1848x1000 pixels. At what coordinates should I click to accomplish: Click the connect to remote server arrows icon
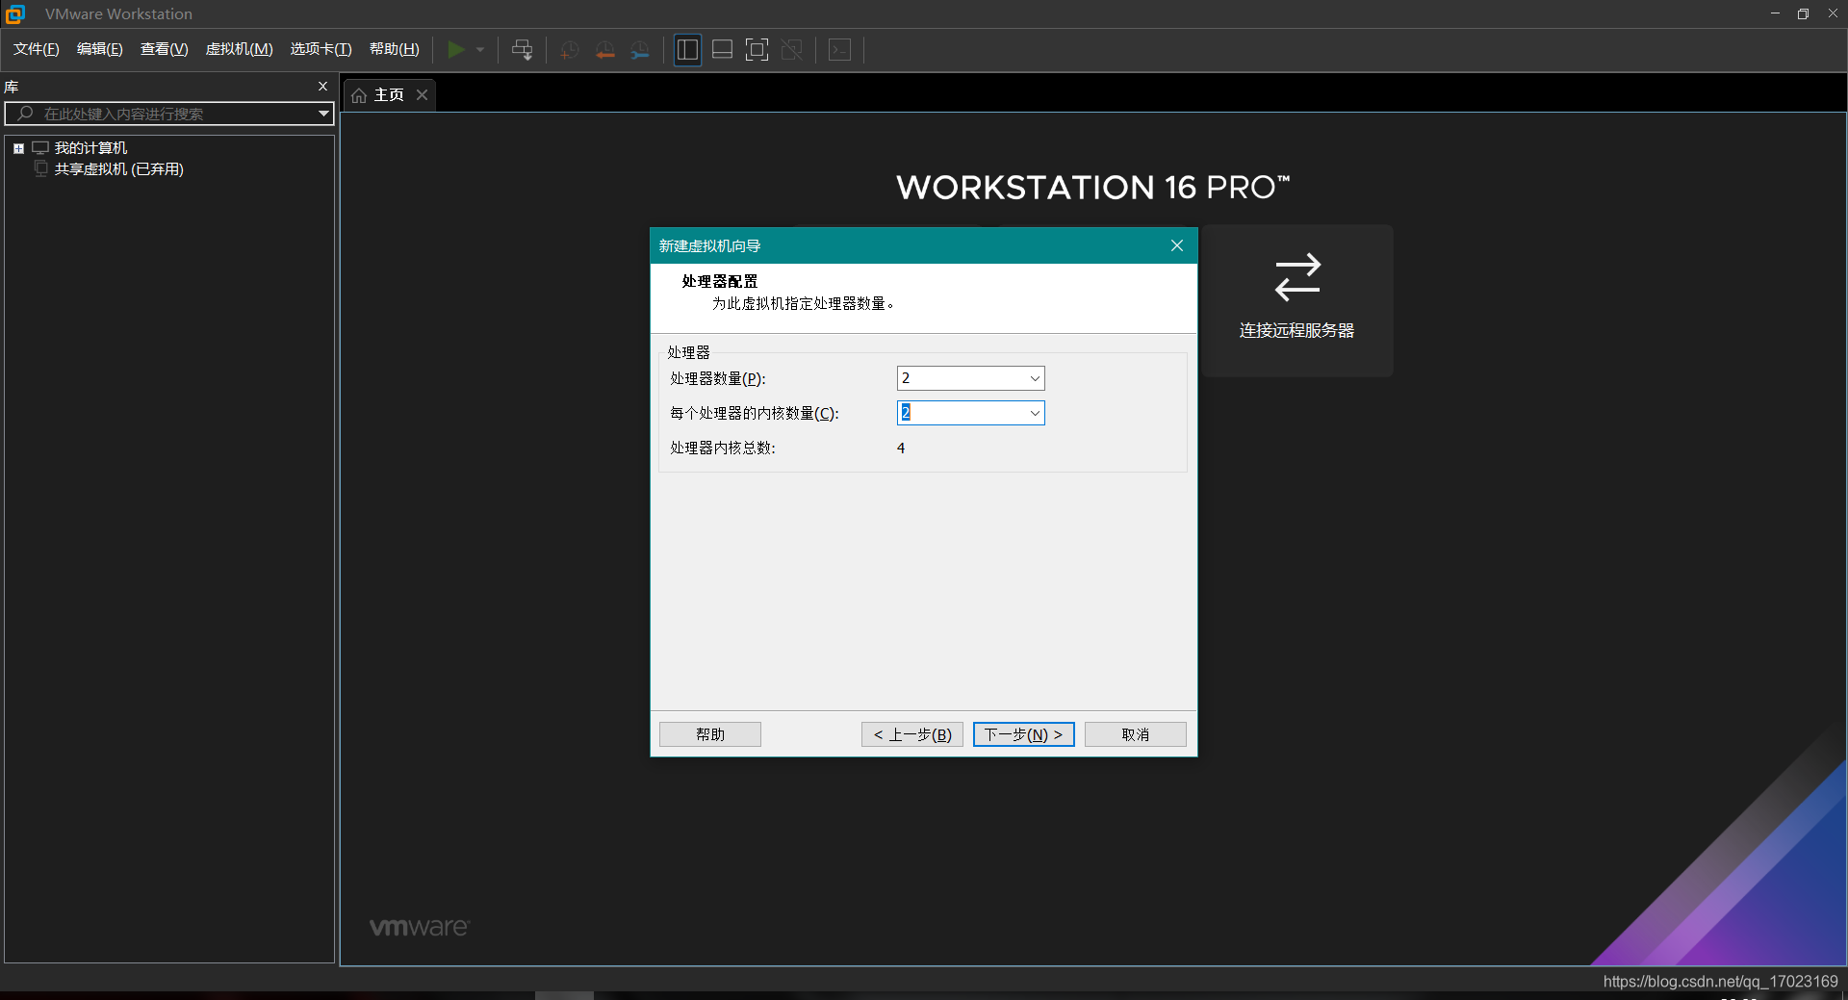click(1297, 277)
